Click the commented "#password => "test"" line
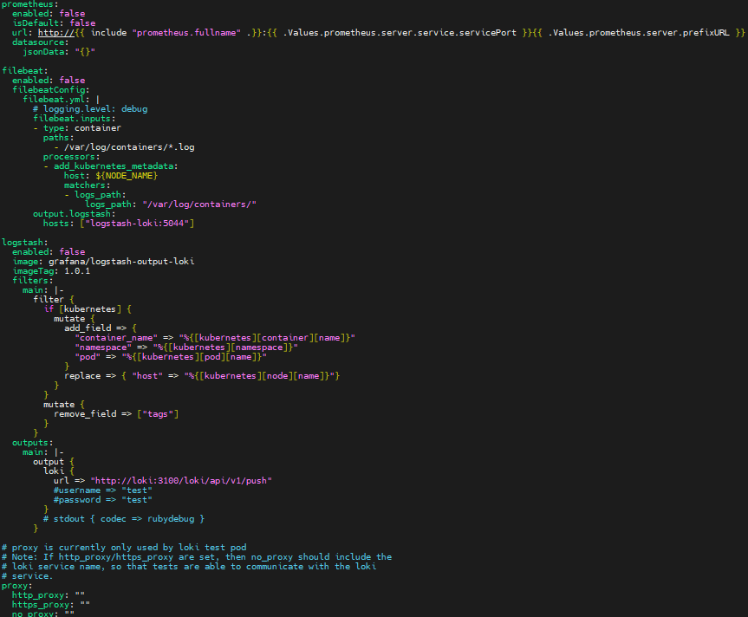 pos(103,500)
